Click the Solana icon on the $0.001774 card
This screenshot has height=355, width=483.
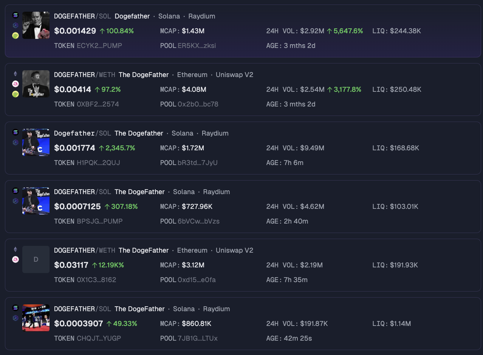[15, 133]
